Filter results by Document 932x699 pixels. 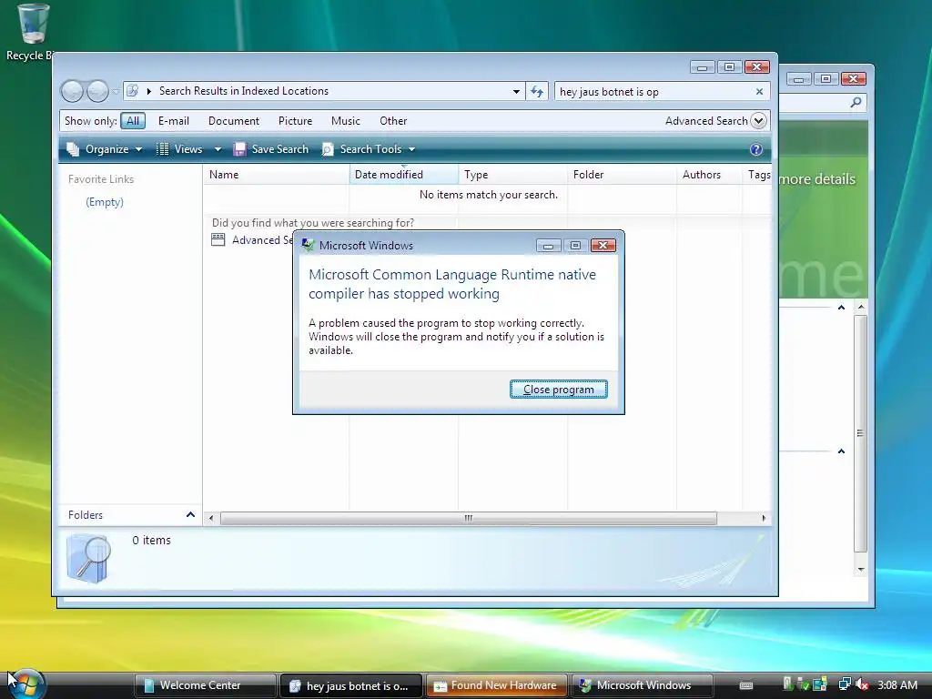pos(234,121)
